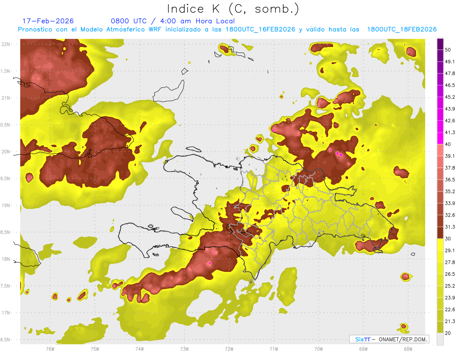Click the '73W' longitude label

184,349
